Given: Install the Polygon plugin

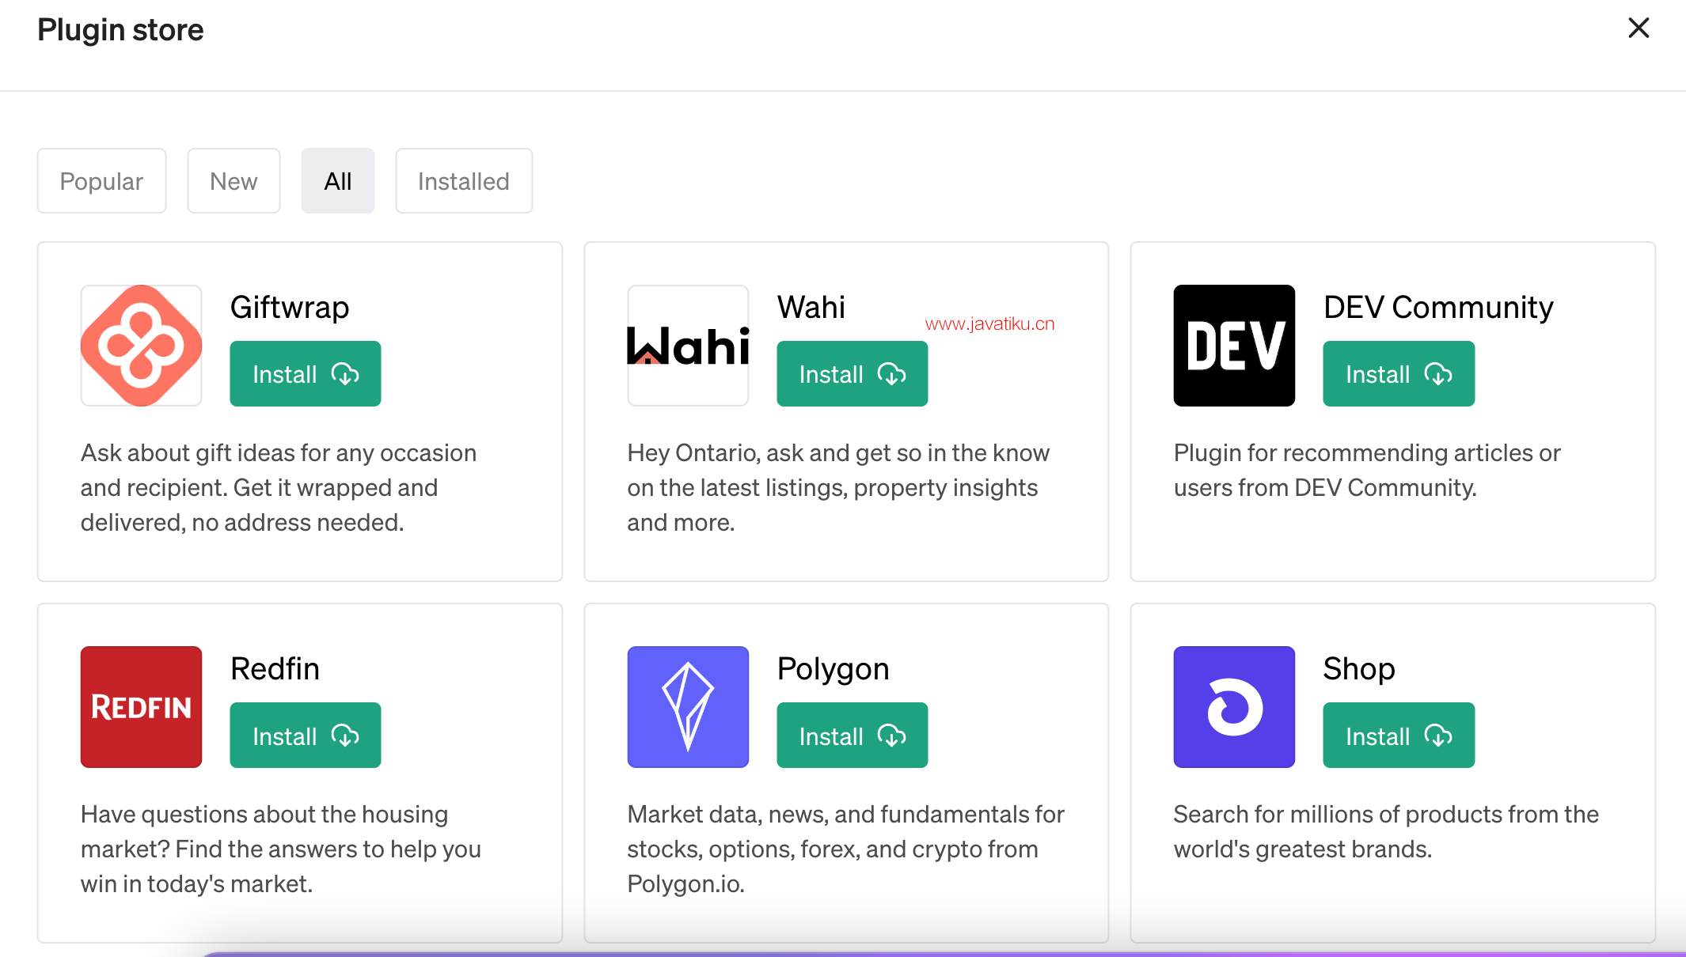Looking at the screenshot, I should [x=852, y=736].
